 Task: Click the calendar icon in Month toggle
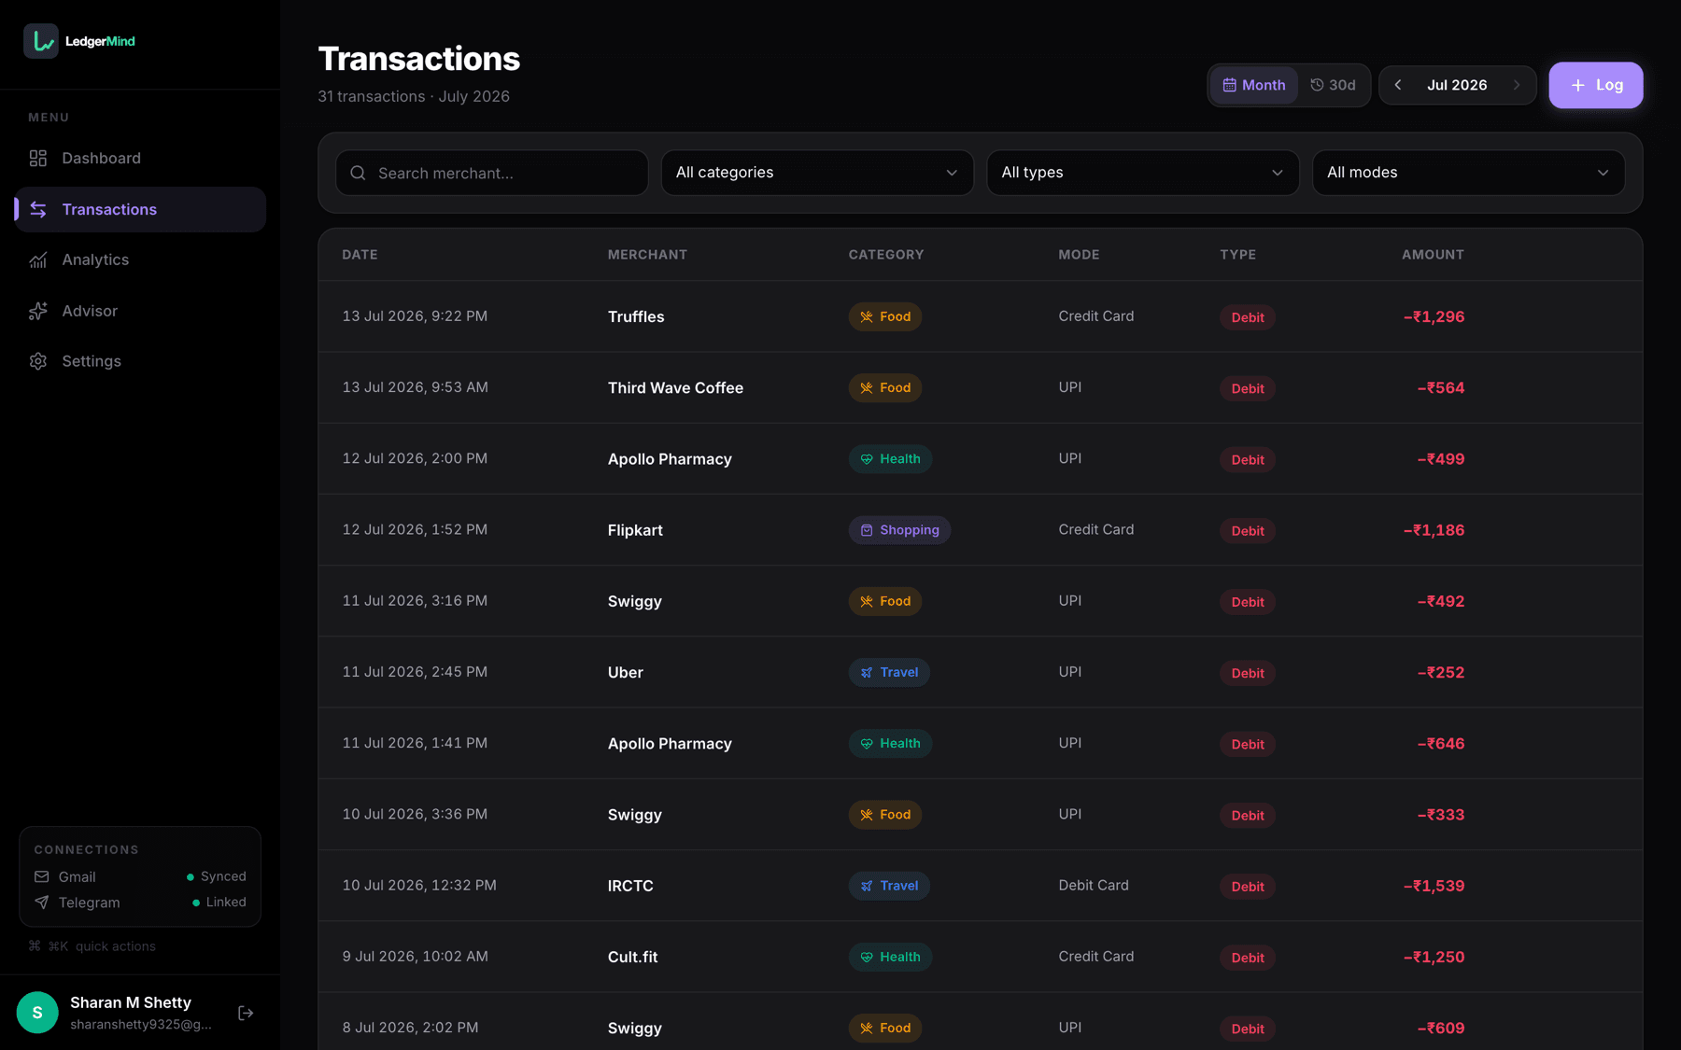1230,85
